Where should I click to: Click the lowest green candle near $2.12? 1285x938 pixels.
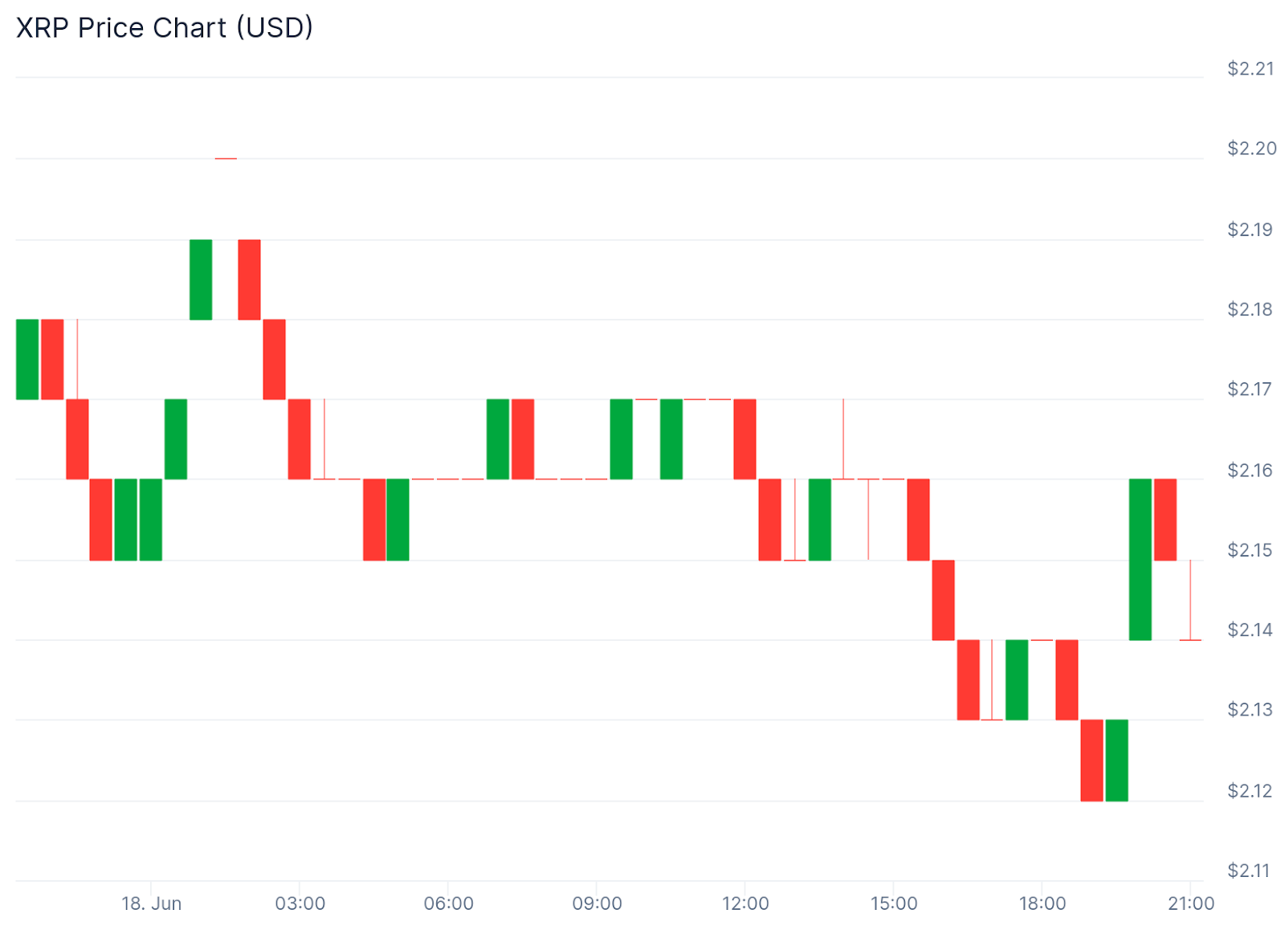[x=1116, y=760]
